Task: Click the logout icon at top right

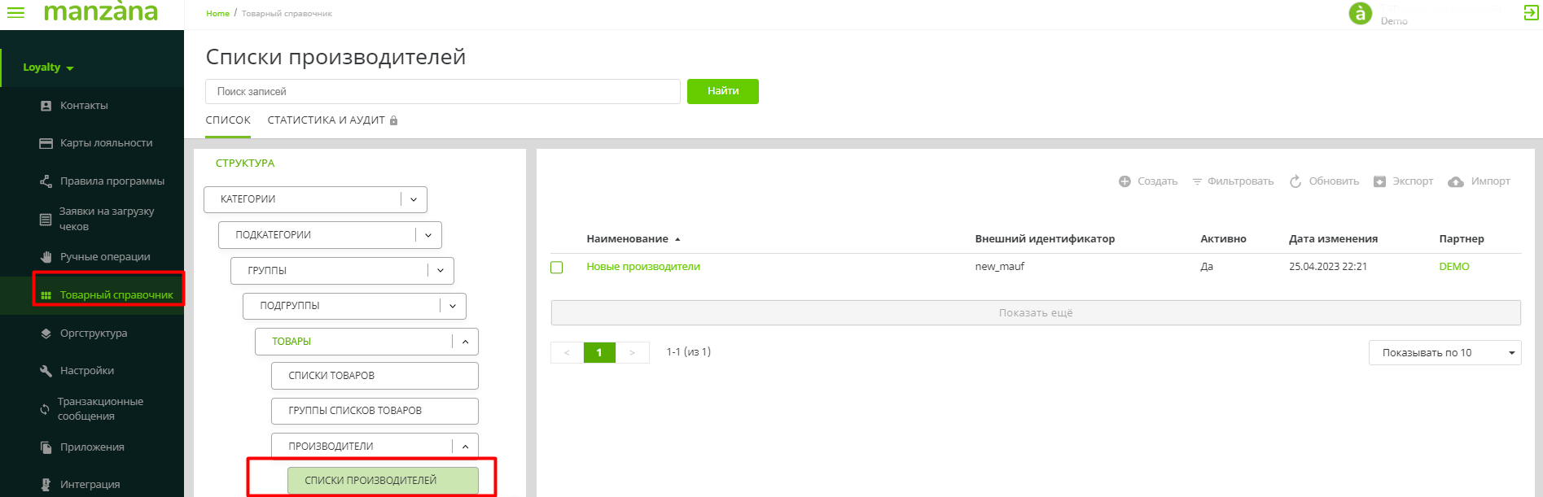Action: [x=1531, y=12]
